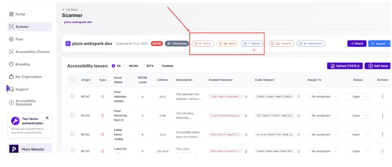Open Status dropdown for Label name visible row
Screen dimensions: 392x167
click(x=358, y=134)
